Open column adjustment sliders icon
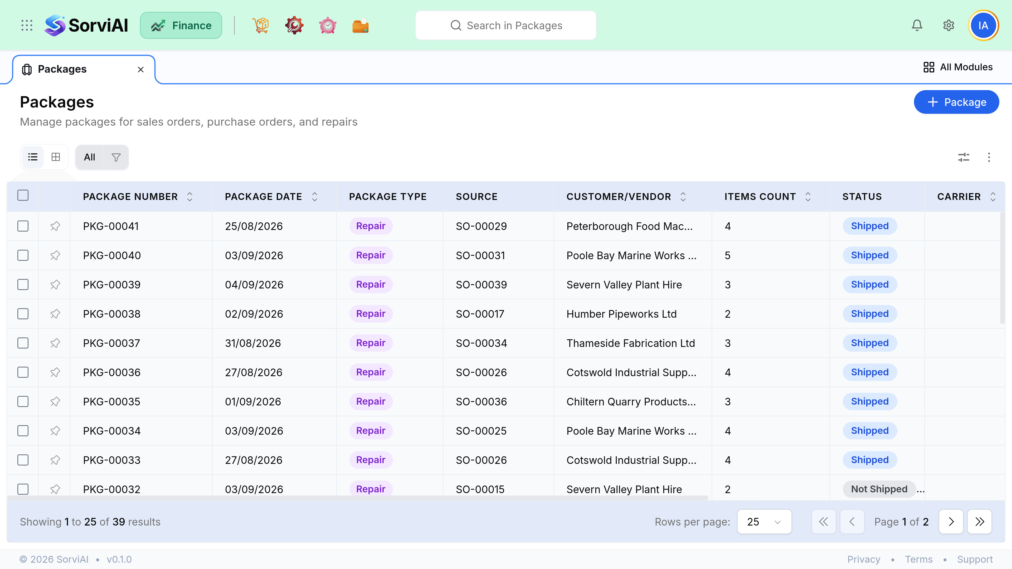Screen dimensions: 1012x569 click(964, 158)
